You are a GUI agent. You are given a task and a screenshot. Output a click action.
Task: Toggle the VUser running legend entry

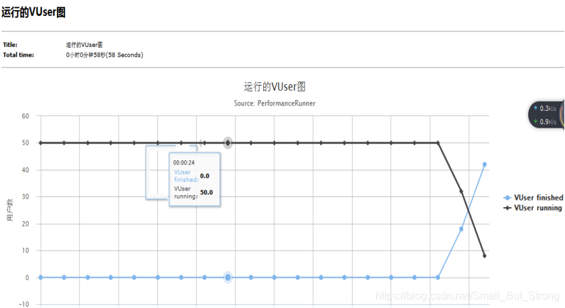pyautogui.click(x=533, y=208)
